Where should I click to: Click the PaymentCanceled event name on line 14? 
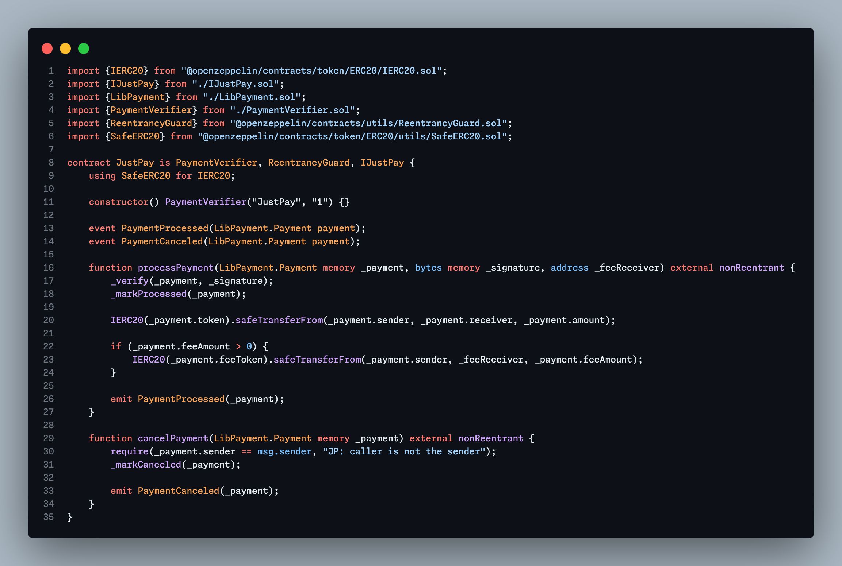[162, 241]
